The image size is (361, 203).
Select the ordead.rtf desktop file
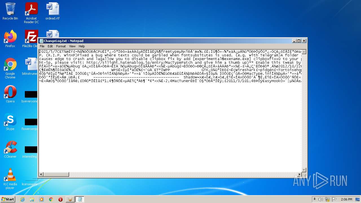[52, 11]
